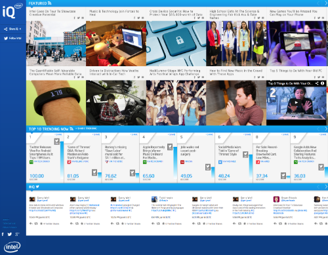Open the Intel tour building photo thumbnail

pos(56,43)
